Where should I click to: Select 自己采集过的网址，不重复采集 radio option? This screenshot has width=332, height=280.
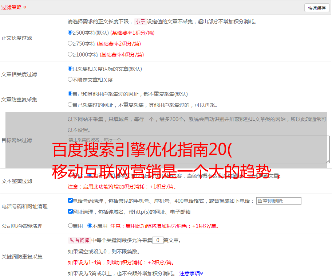(x=70, y=104)
